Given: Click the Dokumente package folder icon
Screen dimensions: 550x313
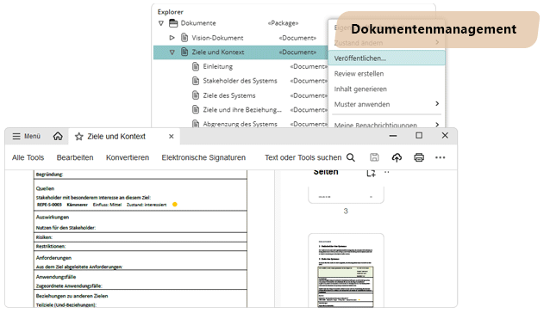Looking at the screenshot, I should coord(173,23).
